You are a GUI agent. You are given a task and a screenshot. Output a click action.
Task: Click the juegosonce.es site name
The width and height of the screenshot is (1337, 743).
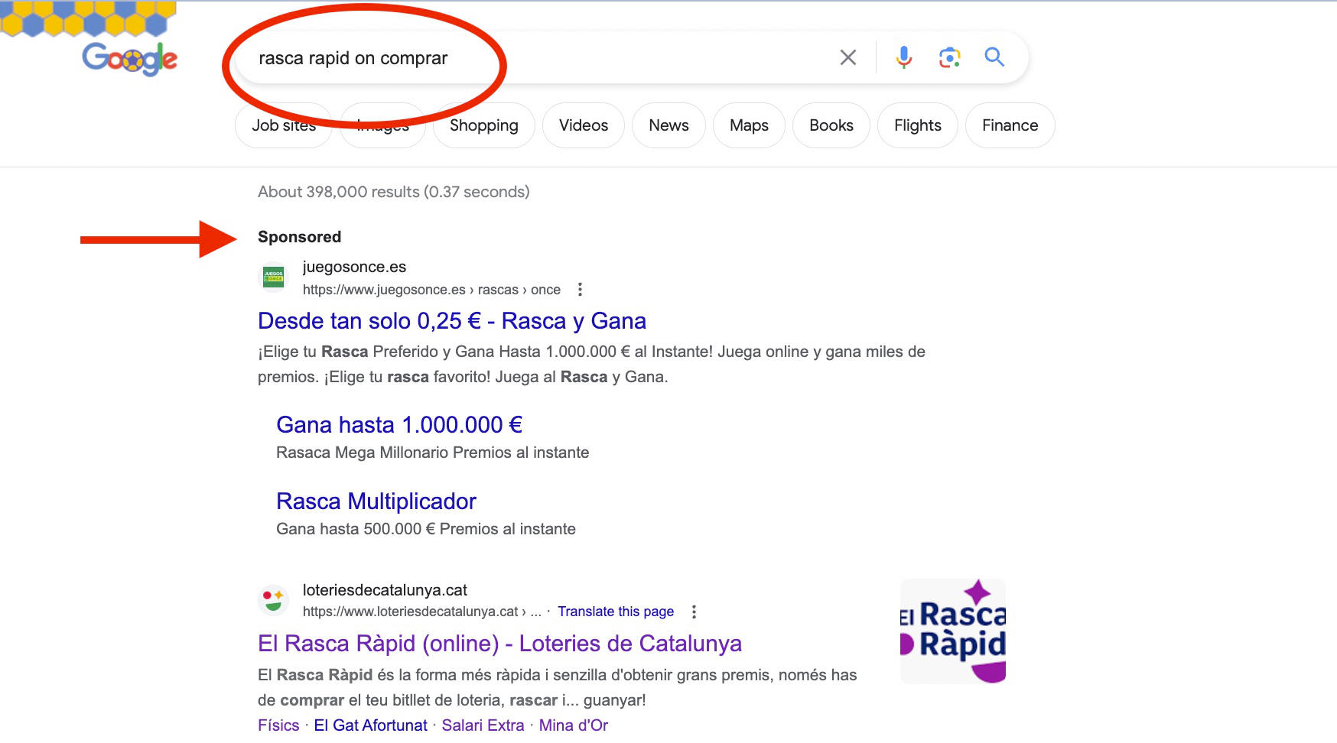(x=354, y=267)
